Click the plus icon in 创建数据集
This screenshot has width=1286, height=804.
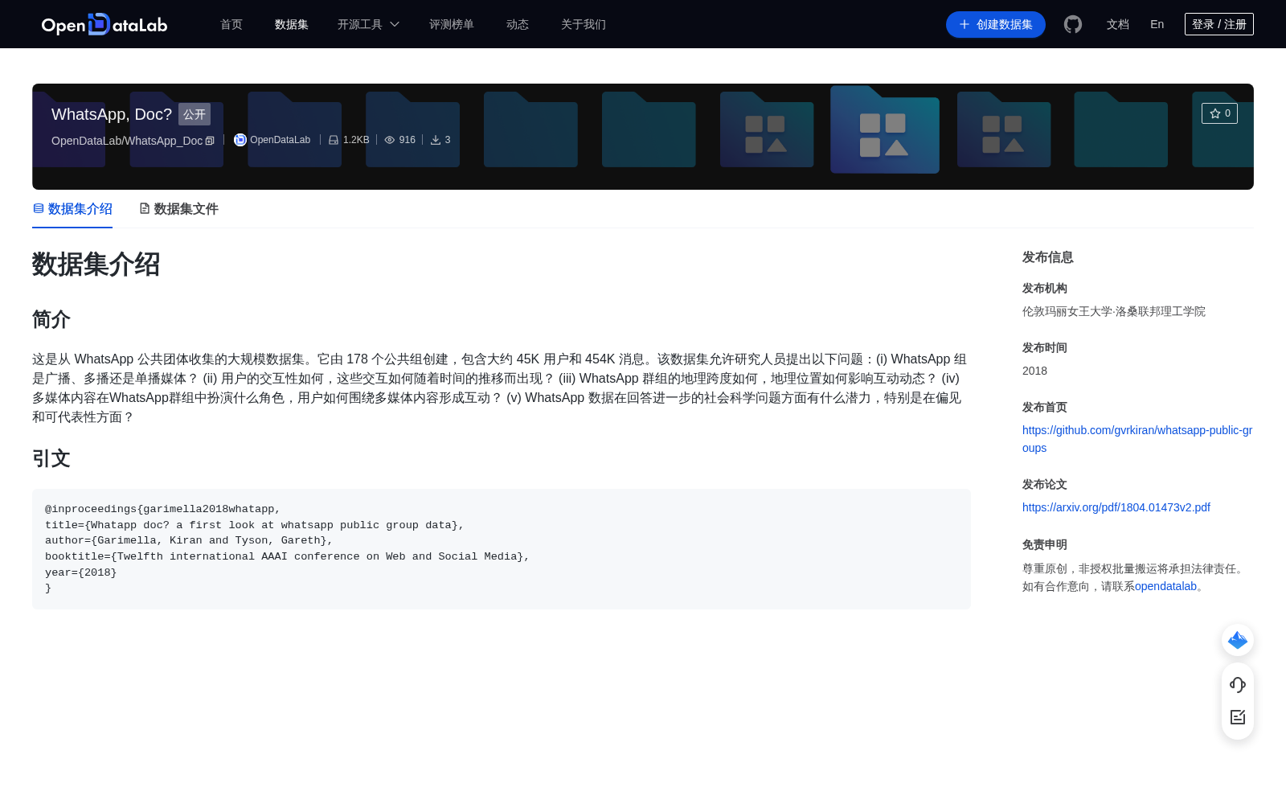[964, 24]
